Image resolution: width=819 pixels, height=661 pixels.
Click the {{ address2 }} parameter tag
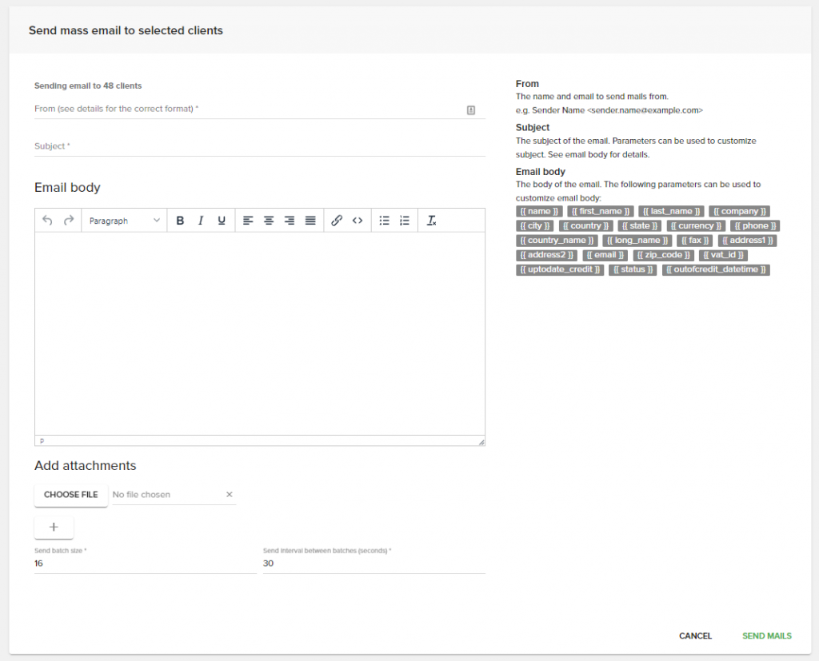pyautogui.click(x=546, y=255)
